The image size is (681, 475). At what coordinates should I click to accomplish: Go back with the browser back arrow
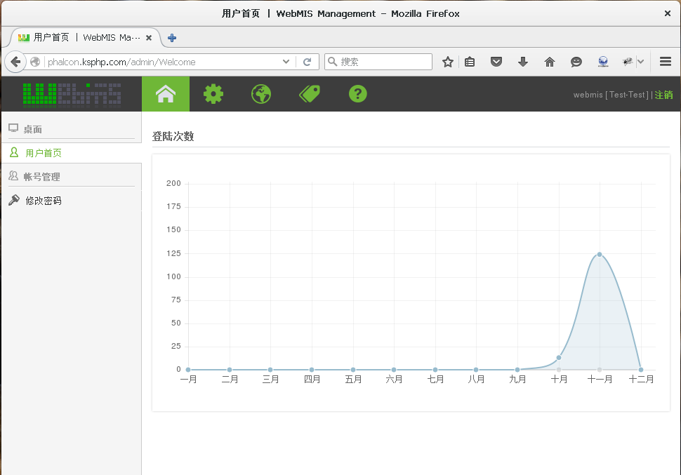[15, 62]
